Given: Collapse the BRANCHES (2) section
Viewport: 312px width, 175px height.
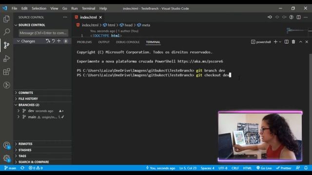Looking at the screenshot, I should point(16,105).
